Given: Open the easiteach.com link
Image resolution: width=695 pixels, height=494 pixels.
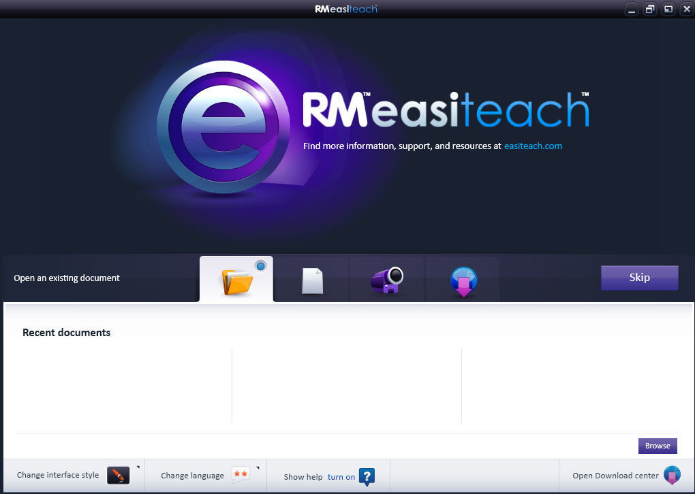Looking at the screenshot, I should (533, 146).
